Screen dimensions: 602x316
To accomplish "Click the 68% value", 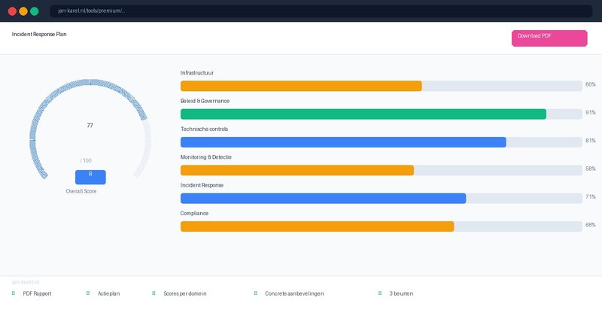I will (x=591, y=225).
